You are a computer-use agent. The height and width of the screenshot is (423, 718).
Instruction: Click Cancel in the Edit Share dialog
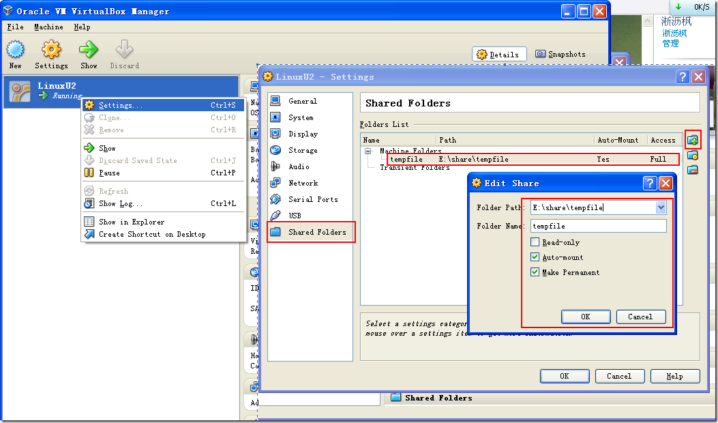pos(641,317)
